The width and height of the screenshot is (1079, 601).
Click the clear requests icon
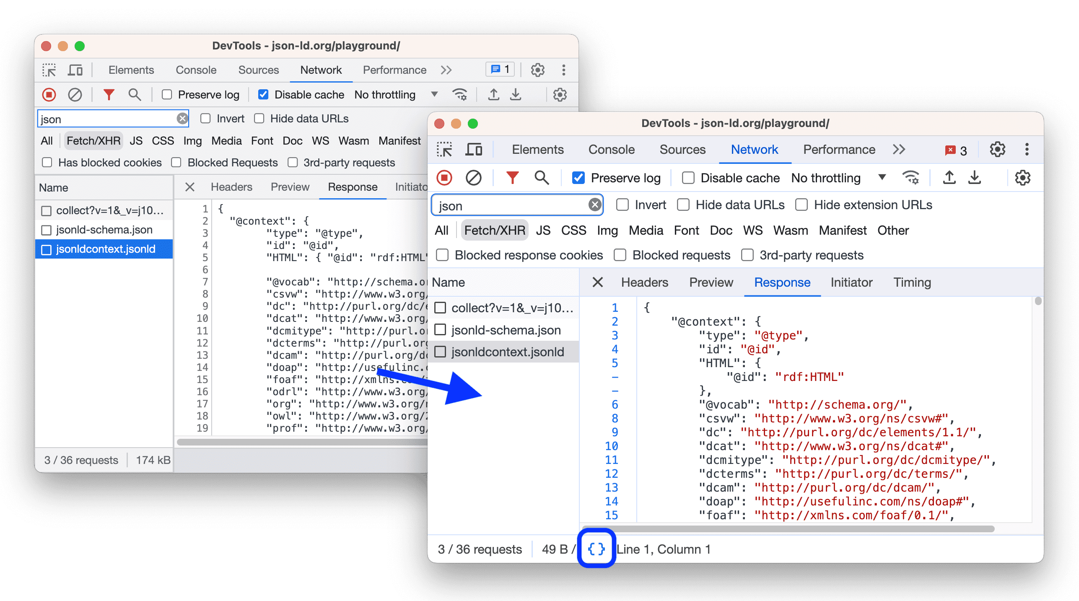[474, 178]
